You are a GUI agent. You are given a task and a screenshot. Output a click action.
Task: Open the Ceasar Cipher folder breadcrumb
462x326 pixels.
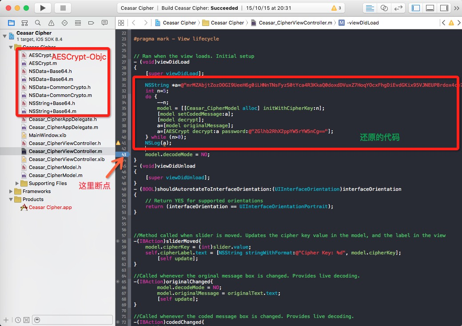click(x=223, y=23)
